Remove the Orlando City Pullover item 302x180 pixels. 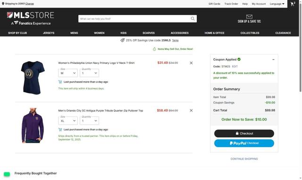[191, 111]
